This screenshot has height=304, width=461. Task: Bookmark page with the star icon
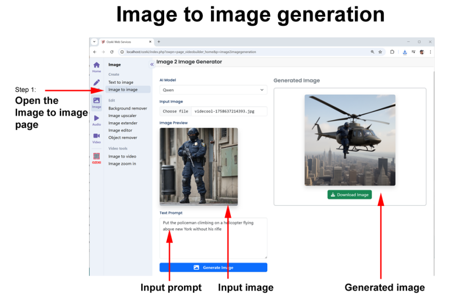click(x=380, y=52)
